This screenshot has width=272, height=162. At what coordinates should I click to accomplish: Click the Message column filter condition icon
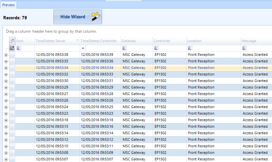point(244,48)
